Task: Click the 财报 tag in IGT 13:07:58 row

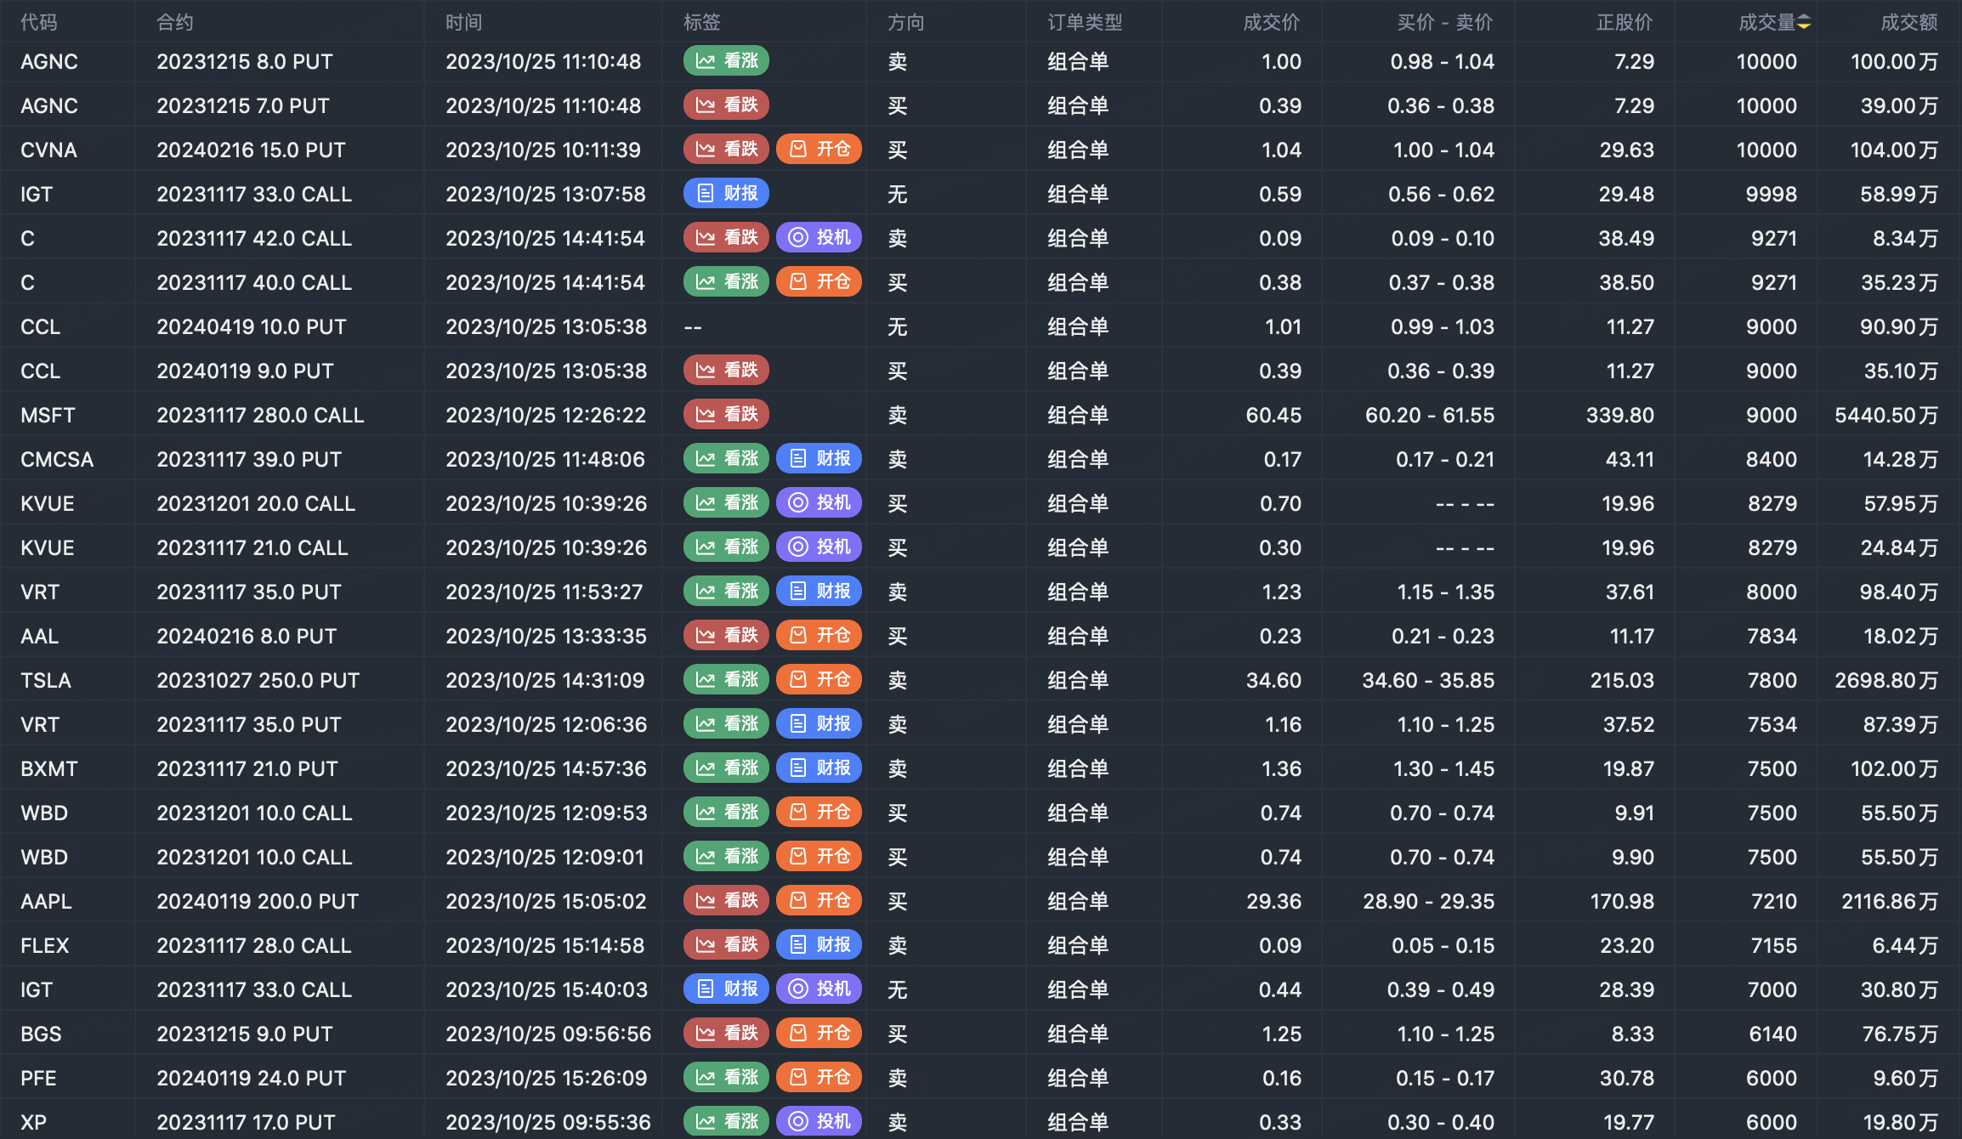Action: [x=726, y=194]
